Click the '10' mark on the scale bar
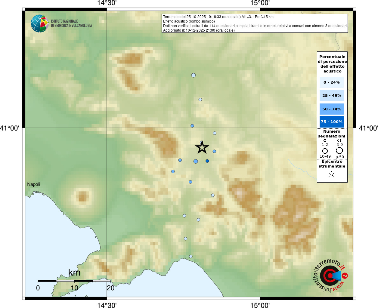The height and width of the screenshot is (308, 378). pyautogui.click(x=74, y=288)
